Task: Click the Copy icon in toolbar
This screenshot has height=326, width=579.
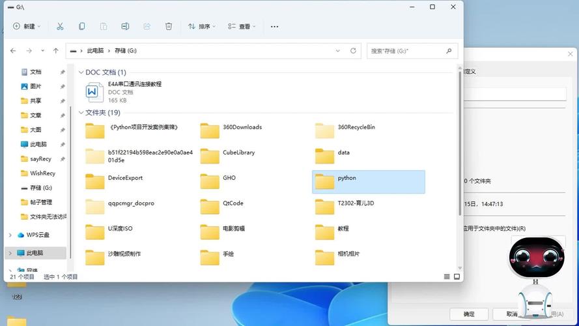Action: [x=81, y=26]
